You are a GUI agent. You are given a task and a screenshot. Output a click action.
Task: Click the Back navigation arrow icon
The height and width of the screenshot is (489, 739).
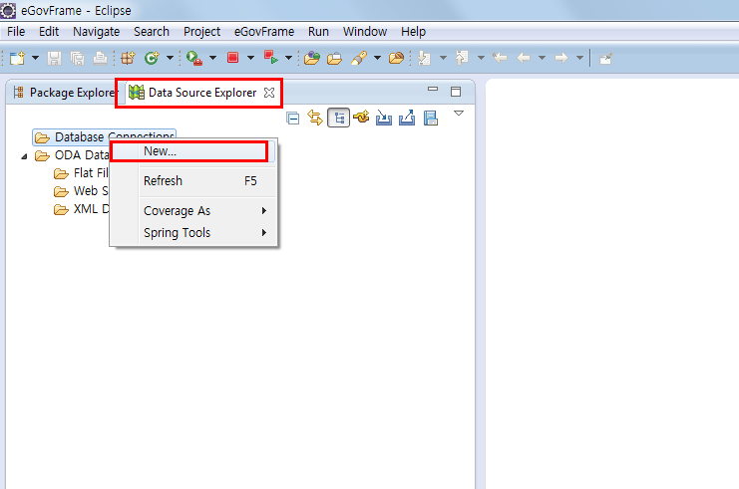pyautogui.click(x=524, y=58)
